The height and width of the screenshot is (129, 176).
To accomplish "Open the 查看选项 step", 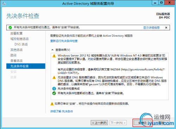I will coord(17,61).
